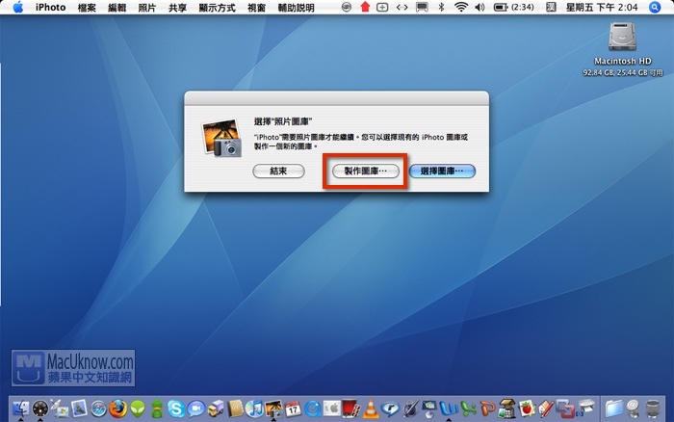This screenshot has width=674, height=422.
Task: Open the 視窗 menu
Action: [257, 8]
